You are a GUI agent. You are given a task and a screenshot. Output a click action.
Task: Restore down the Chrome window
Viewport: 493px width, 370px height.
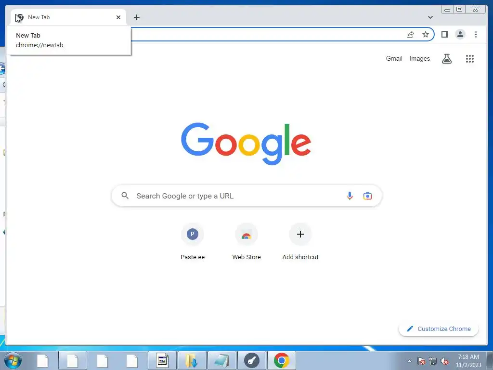(459, 10)
